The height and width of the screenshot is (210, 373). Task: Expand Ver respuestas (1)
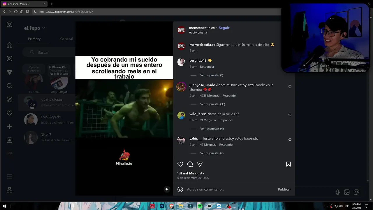[212, 75]
